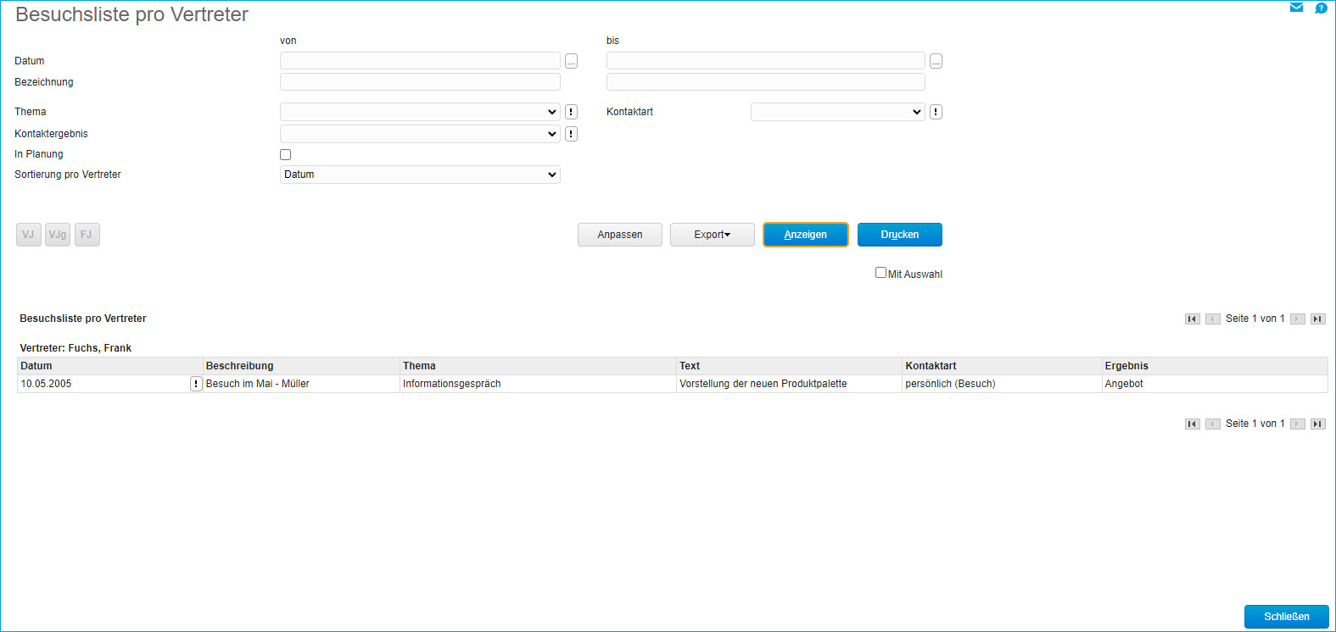Focus the Bezeichnung von input field
This screenshot has width=1336, height=632.
(x=420, y=82)
